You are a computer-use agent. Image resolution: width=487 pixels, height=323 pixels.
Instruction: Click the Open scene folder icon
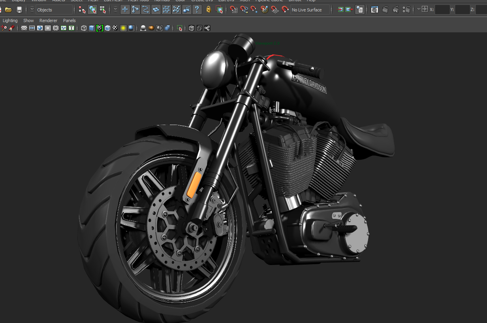click(x=8, y=10)
